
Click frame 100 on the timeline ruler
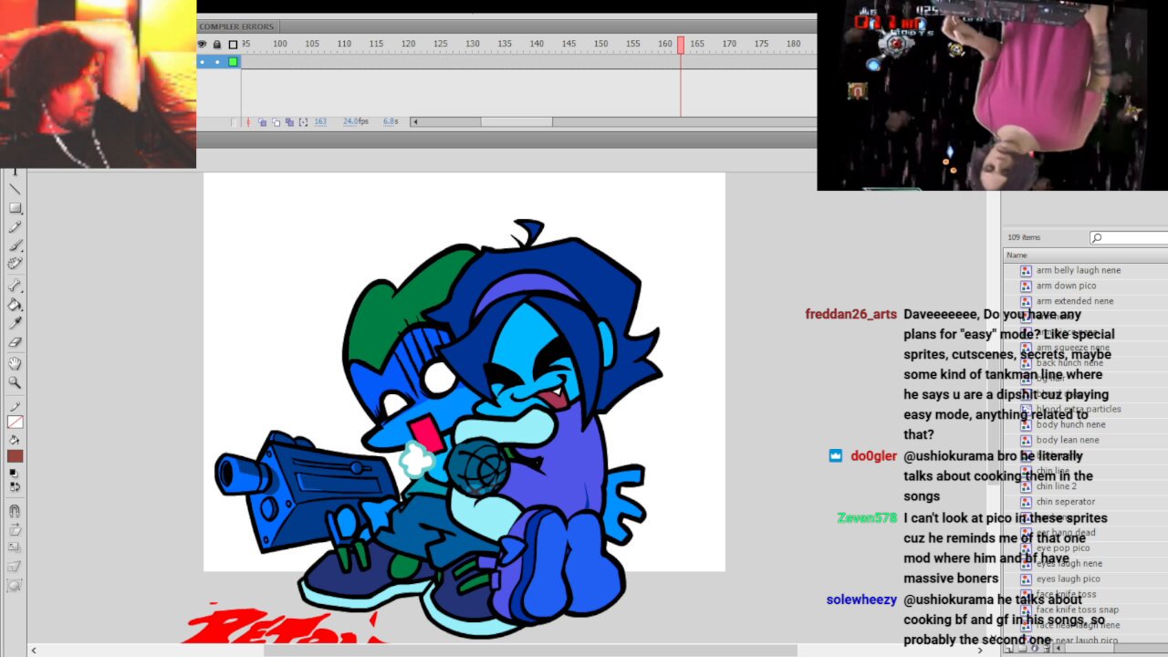pyautogui.click(x=280, y=44)
